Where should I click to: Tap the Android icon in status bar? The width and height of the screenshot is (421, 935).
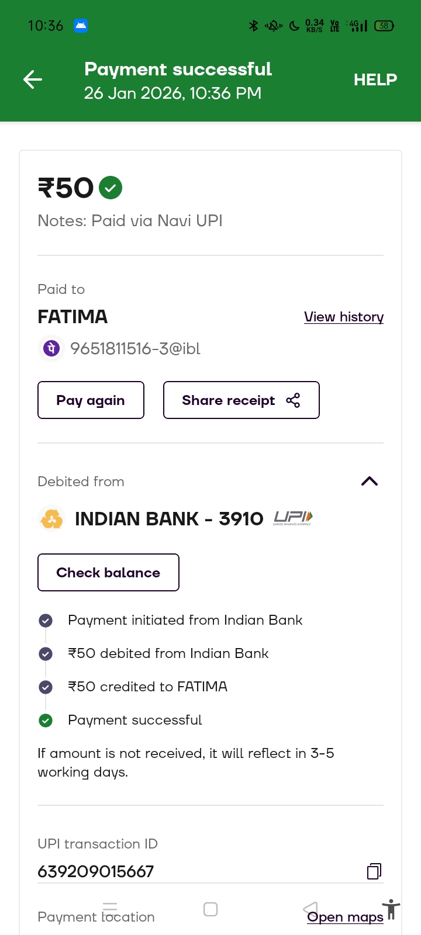(81, 26)
